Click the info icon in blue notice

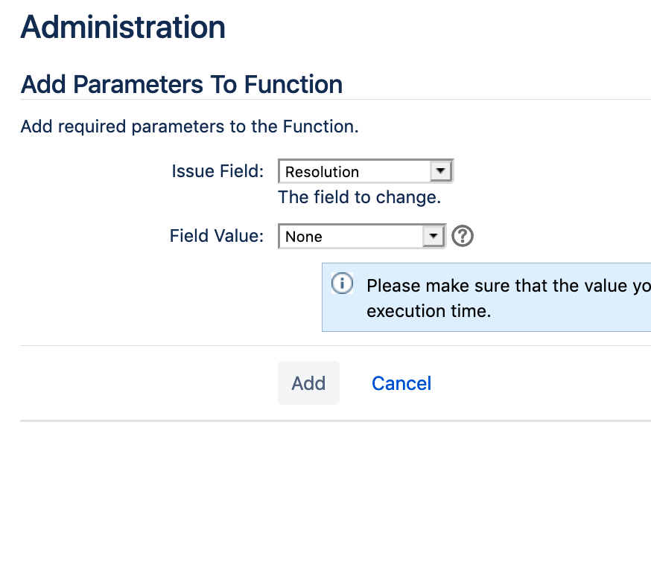point(342,284)
